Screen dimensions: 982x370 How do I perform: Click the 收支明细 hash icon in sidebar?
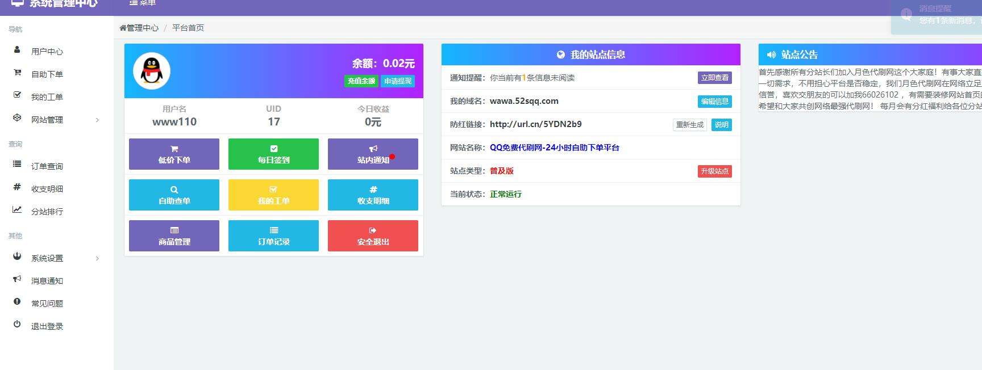pos(17,187)
